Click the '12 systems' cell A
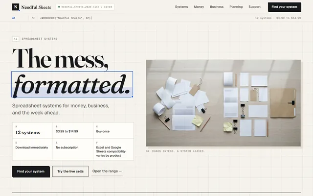 coord(33,130)
